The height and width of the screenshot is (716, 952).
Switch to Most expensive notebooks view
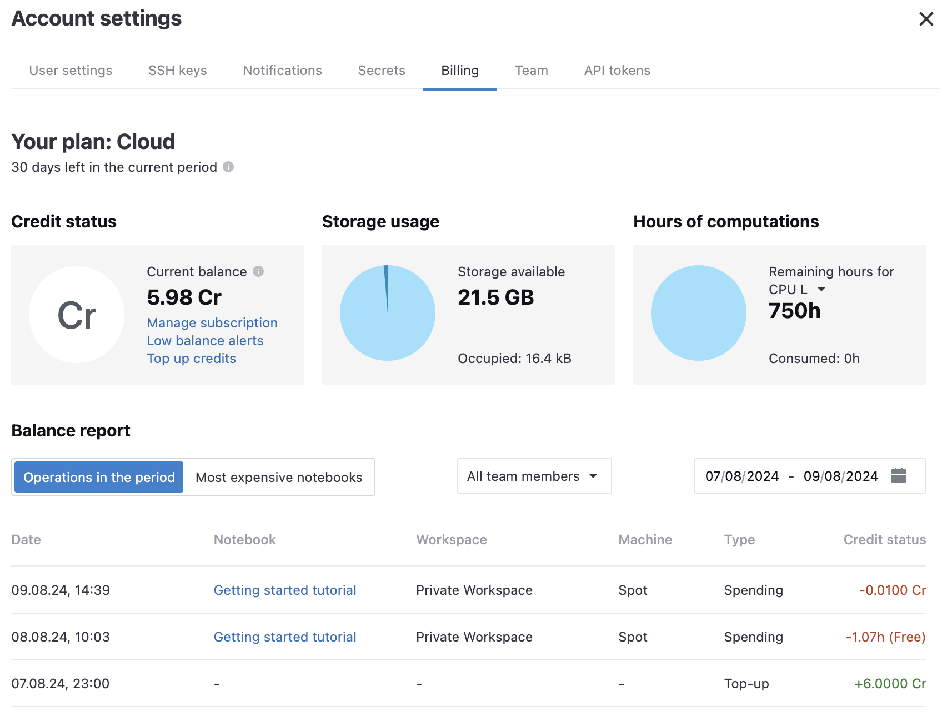[x=279, y=477]
